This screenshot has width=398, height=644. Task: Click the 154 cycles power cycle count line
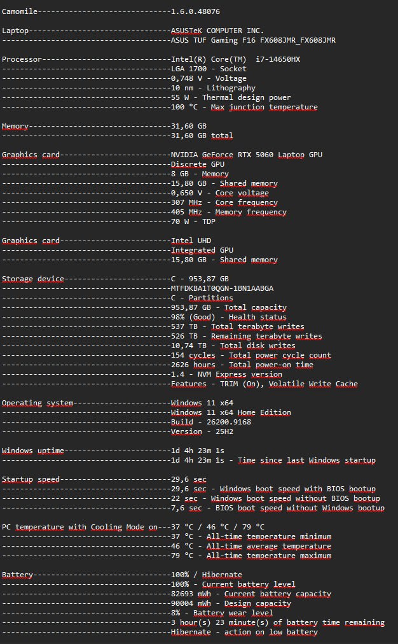point(251,355)
